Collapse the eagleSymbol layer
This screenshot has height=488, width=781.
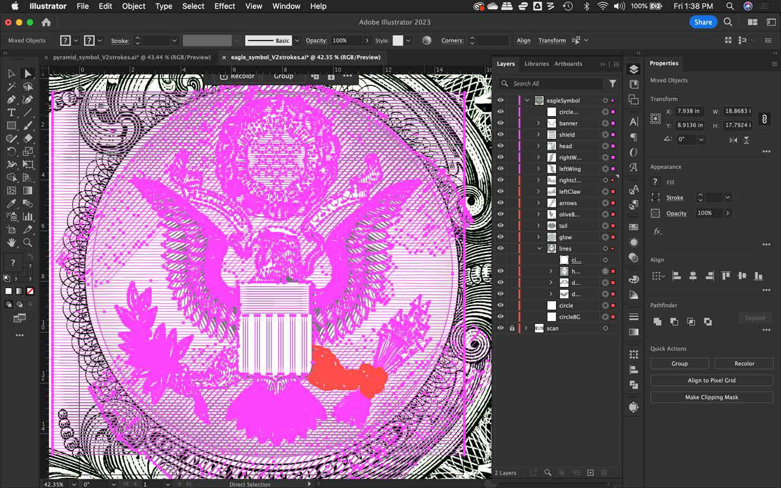coord(527,100)
